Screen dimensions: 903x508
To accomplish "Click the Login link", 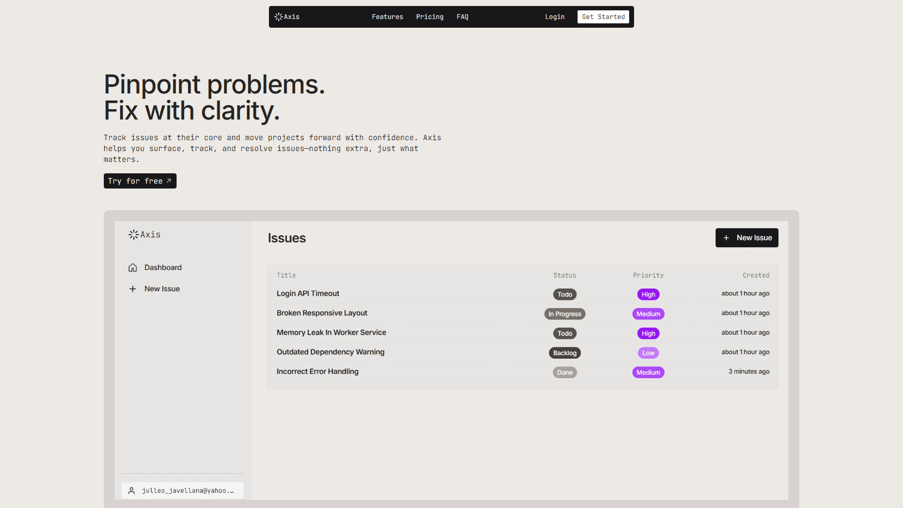I will click(555, 17).
